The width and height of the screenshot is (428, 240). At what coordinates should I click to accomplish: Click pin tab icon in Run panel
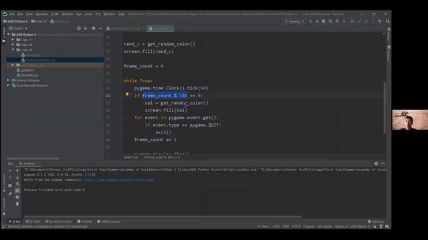pyautogui.click(x=10, y=194)
